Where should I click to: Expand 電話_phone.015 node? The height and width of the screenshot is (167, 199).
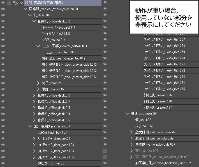38,89
